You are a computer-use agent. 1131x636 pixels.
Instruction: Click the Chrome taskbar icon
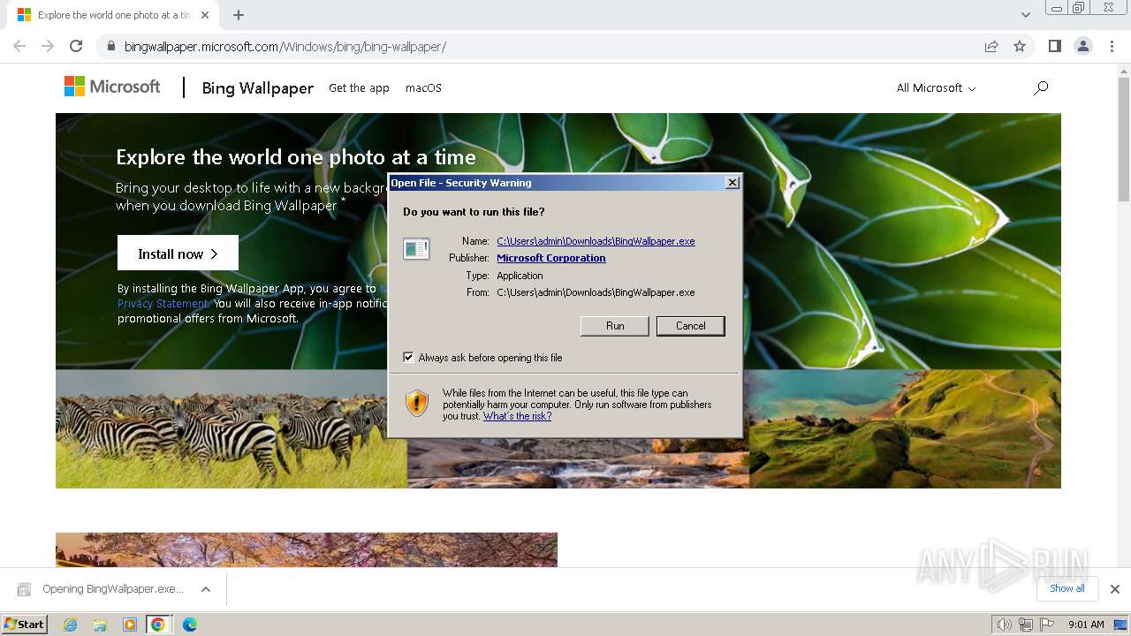158,625
